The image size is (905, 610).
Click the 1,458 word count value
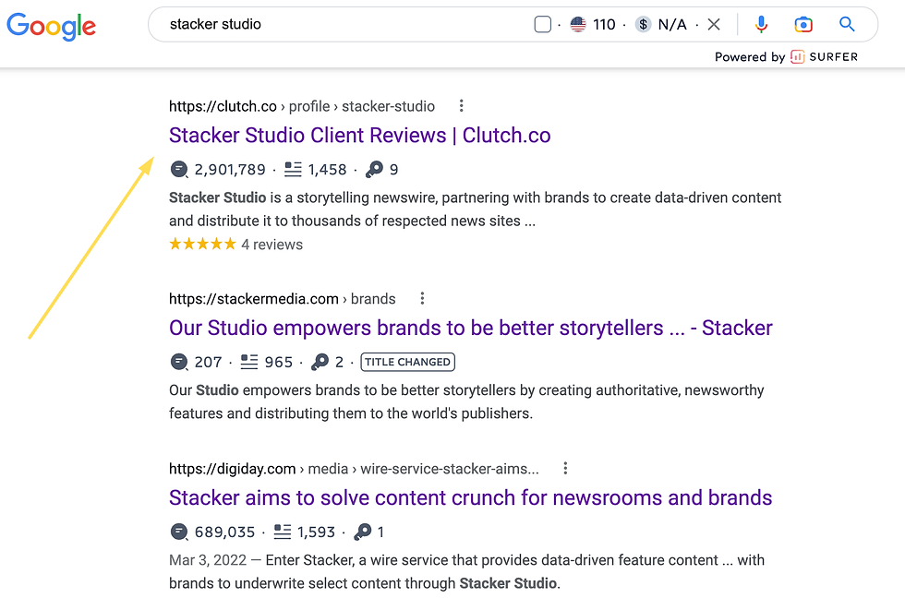tap(327, 170)
